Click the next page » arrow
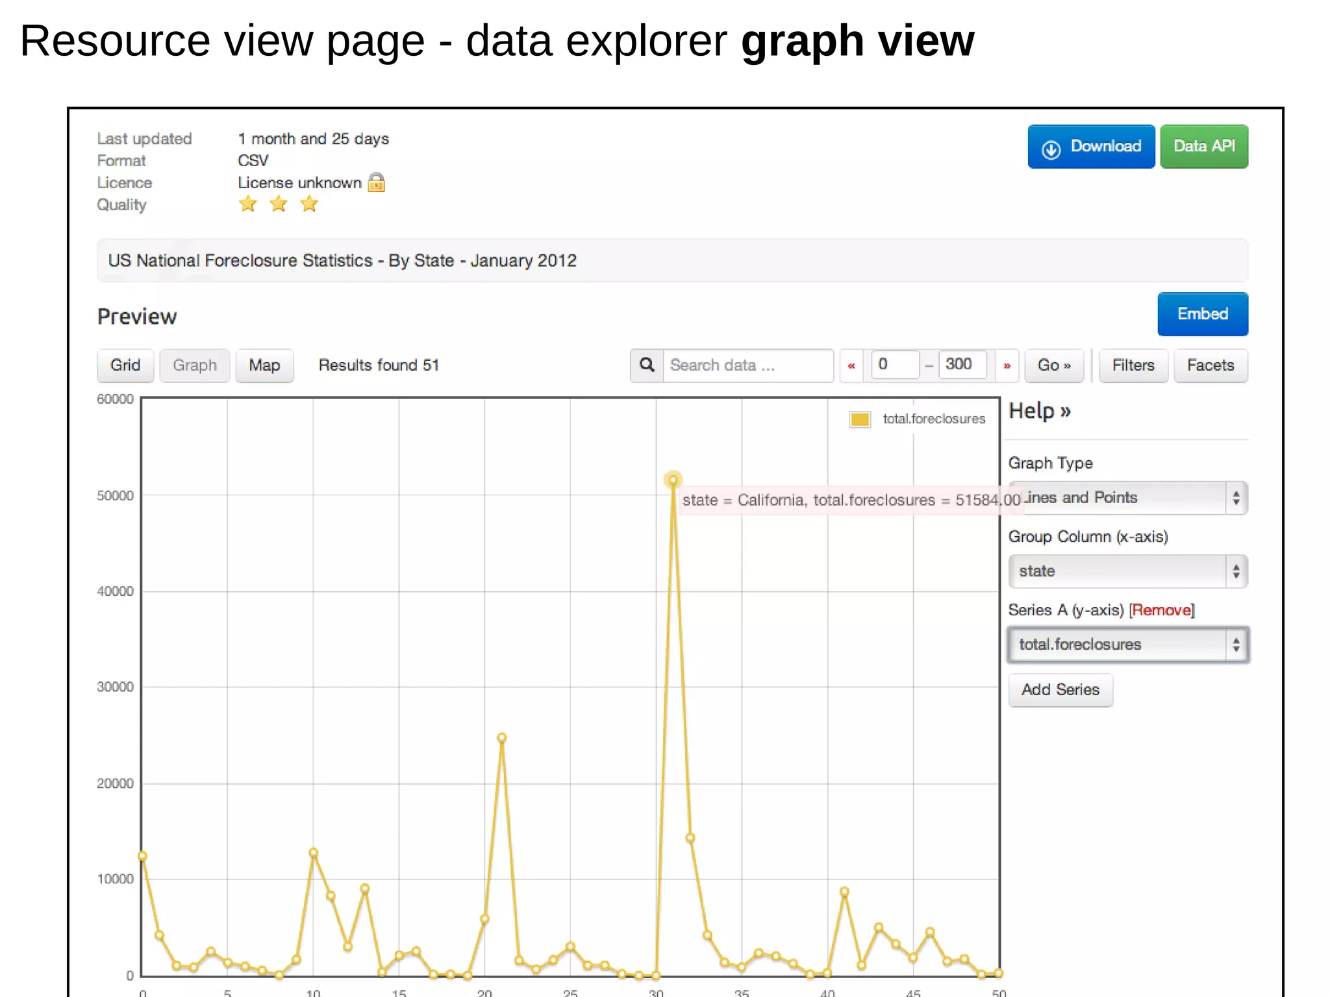1330x997 pixels. [x=1007, y=365]
